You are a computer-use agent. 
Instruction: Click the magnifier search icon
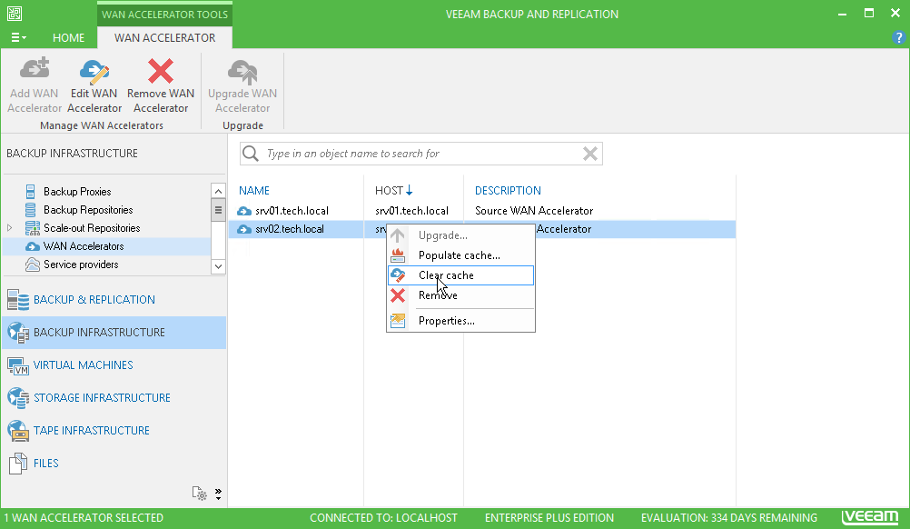coord(251,154)
